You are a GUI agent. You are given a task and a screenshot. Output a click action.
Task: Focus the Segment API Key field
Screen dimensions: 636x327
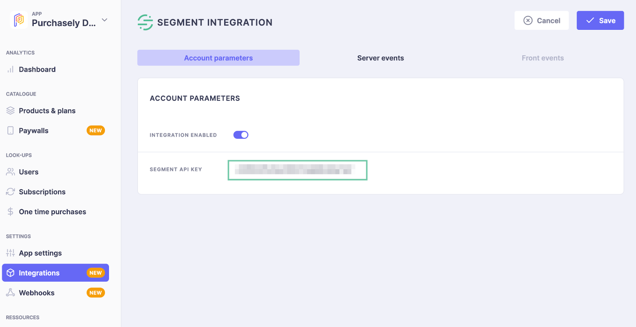297,170
